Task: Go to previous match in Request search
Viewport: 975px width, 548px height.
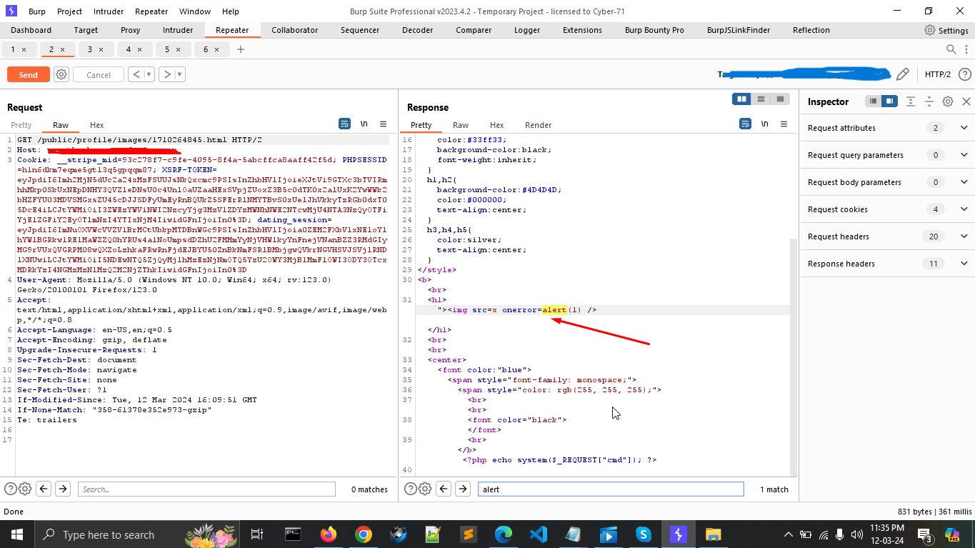Action: tap(44, 489)
